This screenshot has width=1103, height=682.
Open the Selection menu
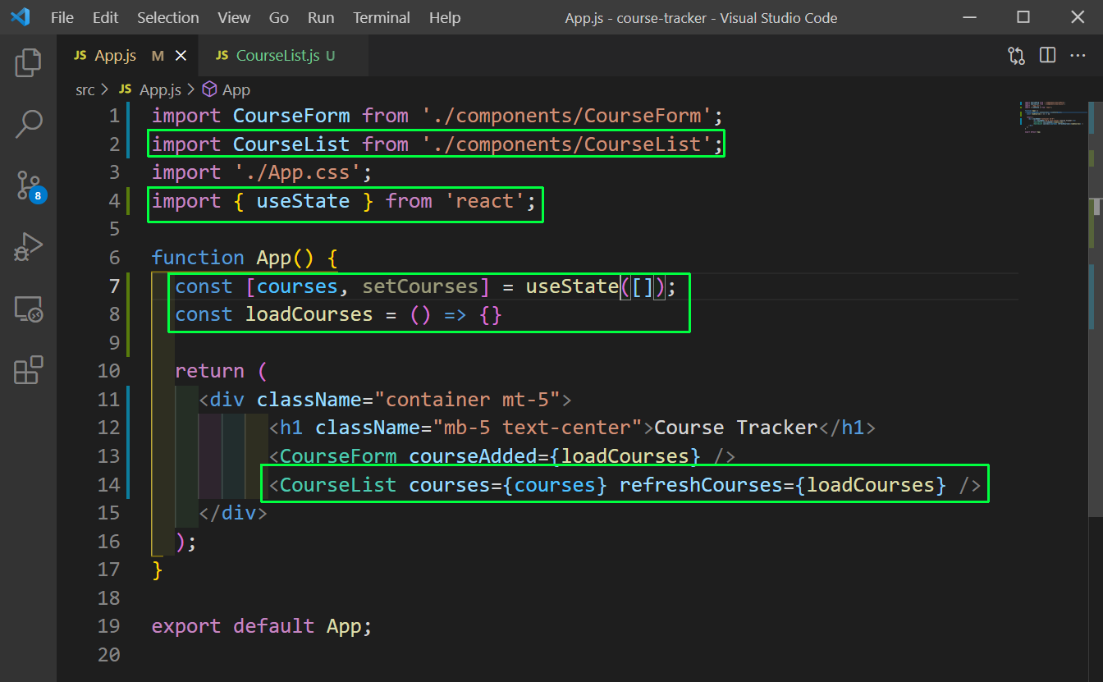tap(167, 17)
